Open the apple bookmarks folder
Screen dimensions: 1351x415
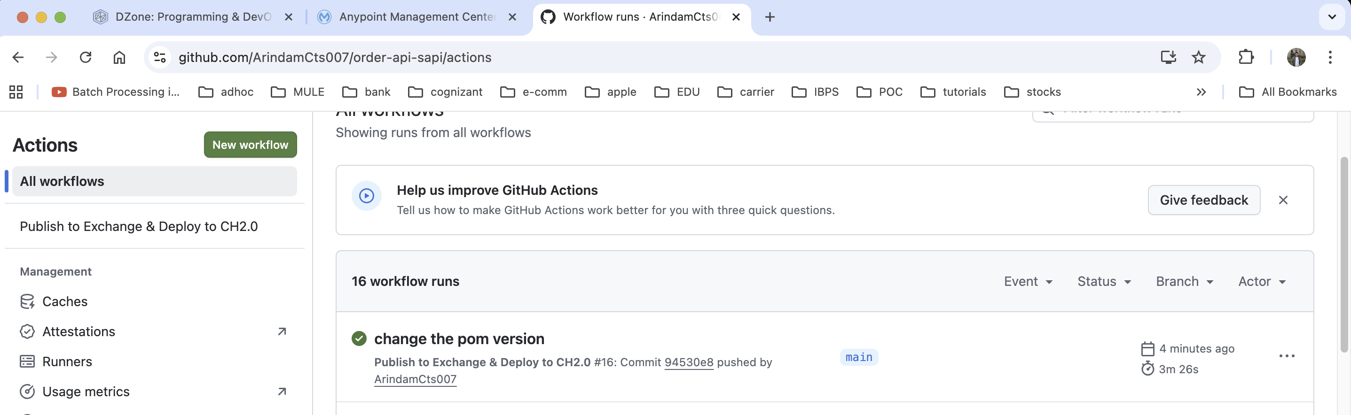pos(611,92)
